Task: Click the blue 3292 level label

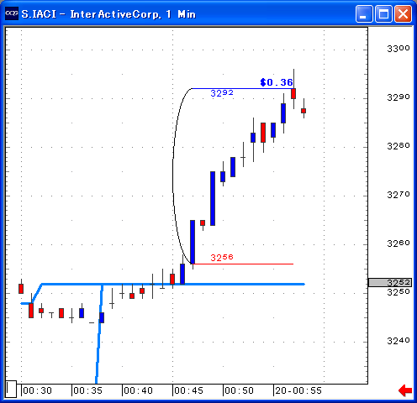Action: 222,93
